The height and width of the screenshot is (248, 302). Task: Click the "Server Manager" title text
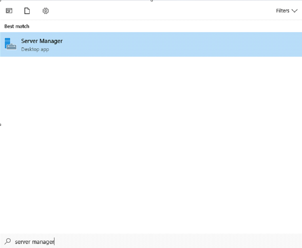click(x=42, y=41)
